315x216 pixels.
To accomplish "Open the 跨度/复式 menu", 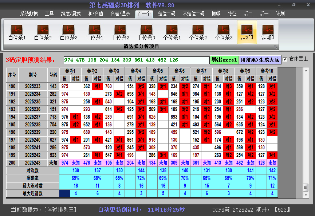I will click(x=71, y=14).
